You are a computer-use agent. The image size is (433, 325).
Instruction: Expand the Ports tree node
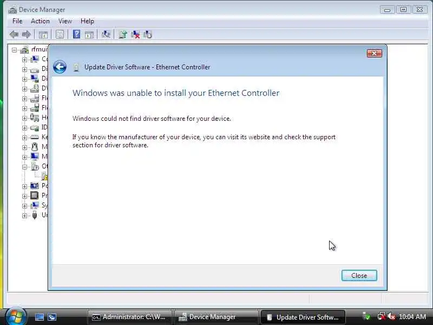click(24, 186)
